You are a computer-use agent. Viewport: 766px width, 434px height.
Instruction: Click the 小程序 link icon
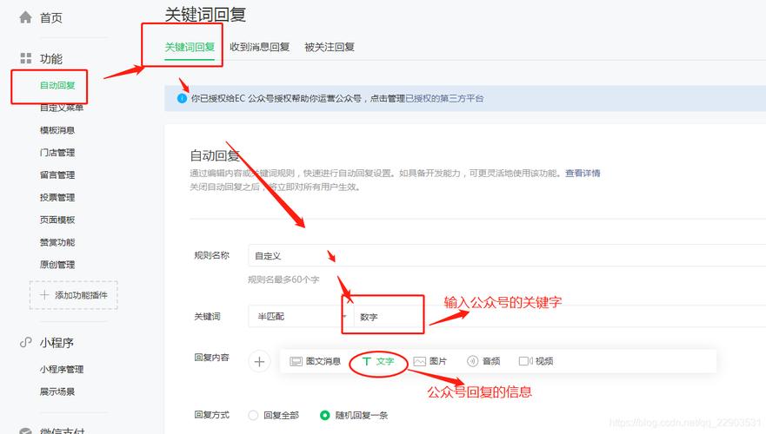25,342
